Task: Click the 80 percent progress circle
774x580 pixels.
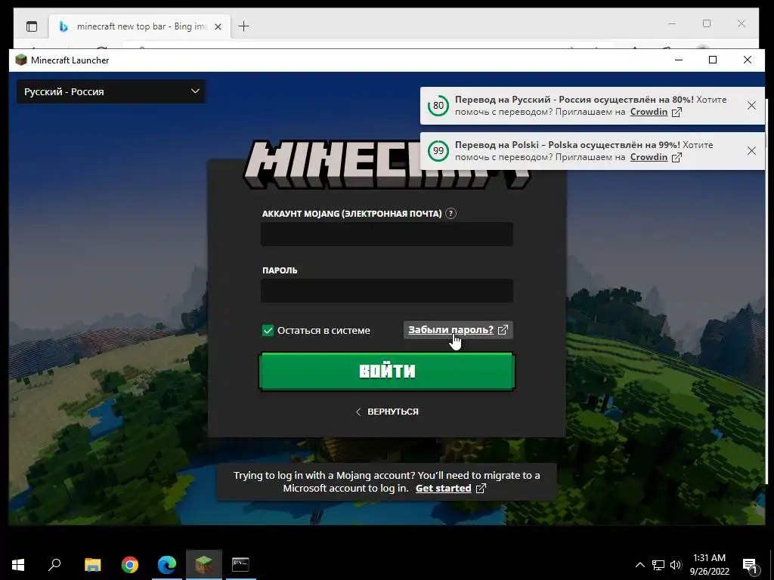Action: 438,106
